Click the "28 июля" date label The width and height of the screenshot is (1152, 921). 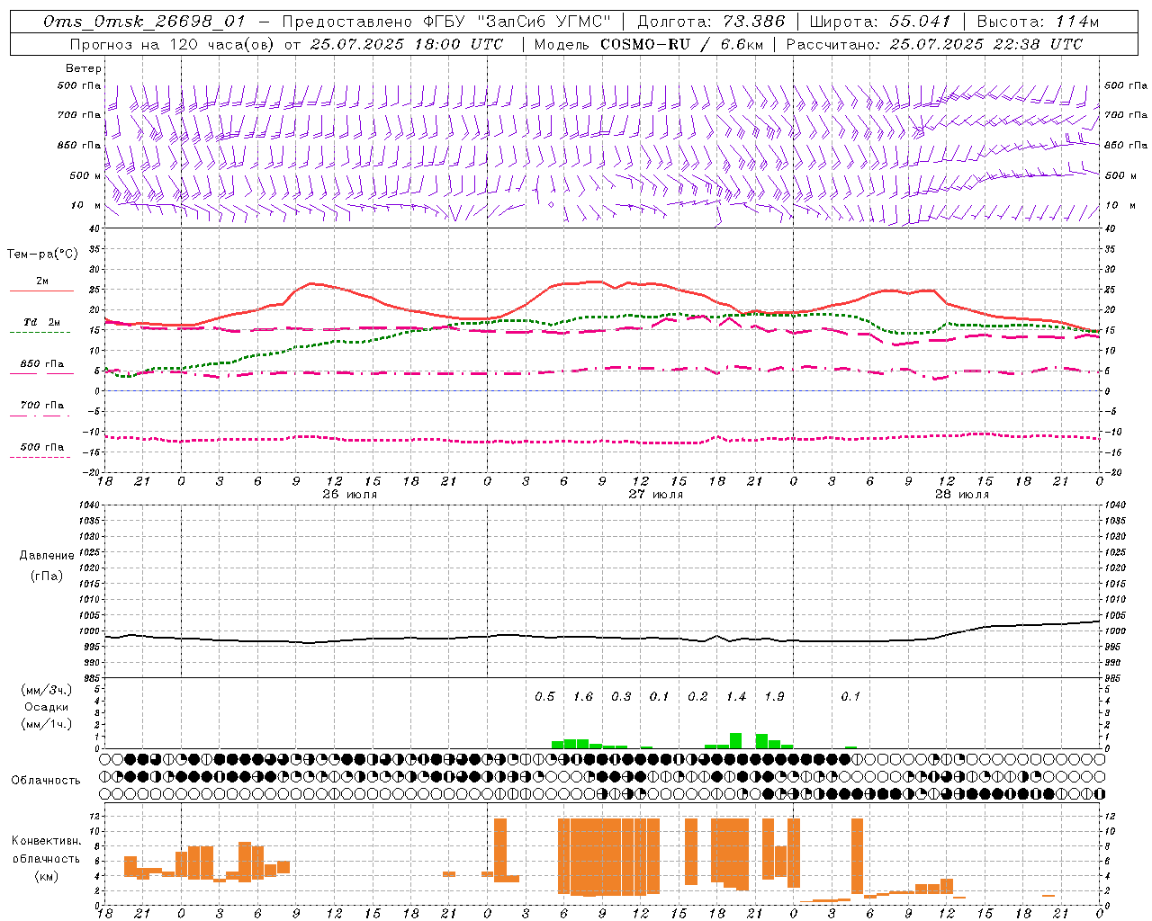(x=961, y=495)
